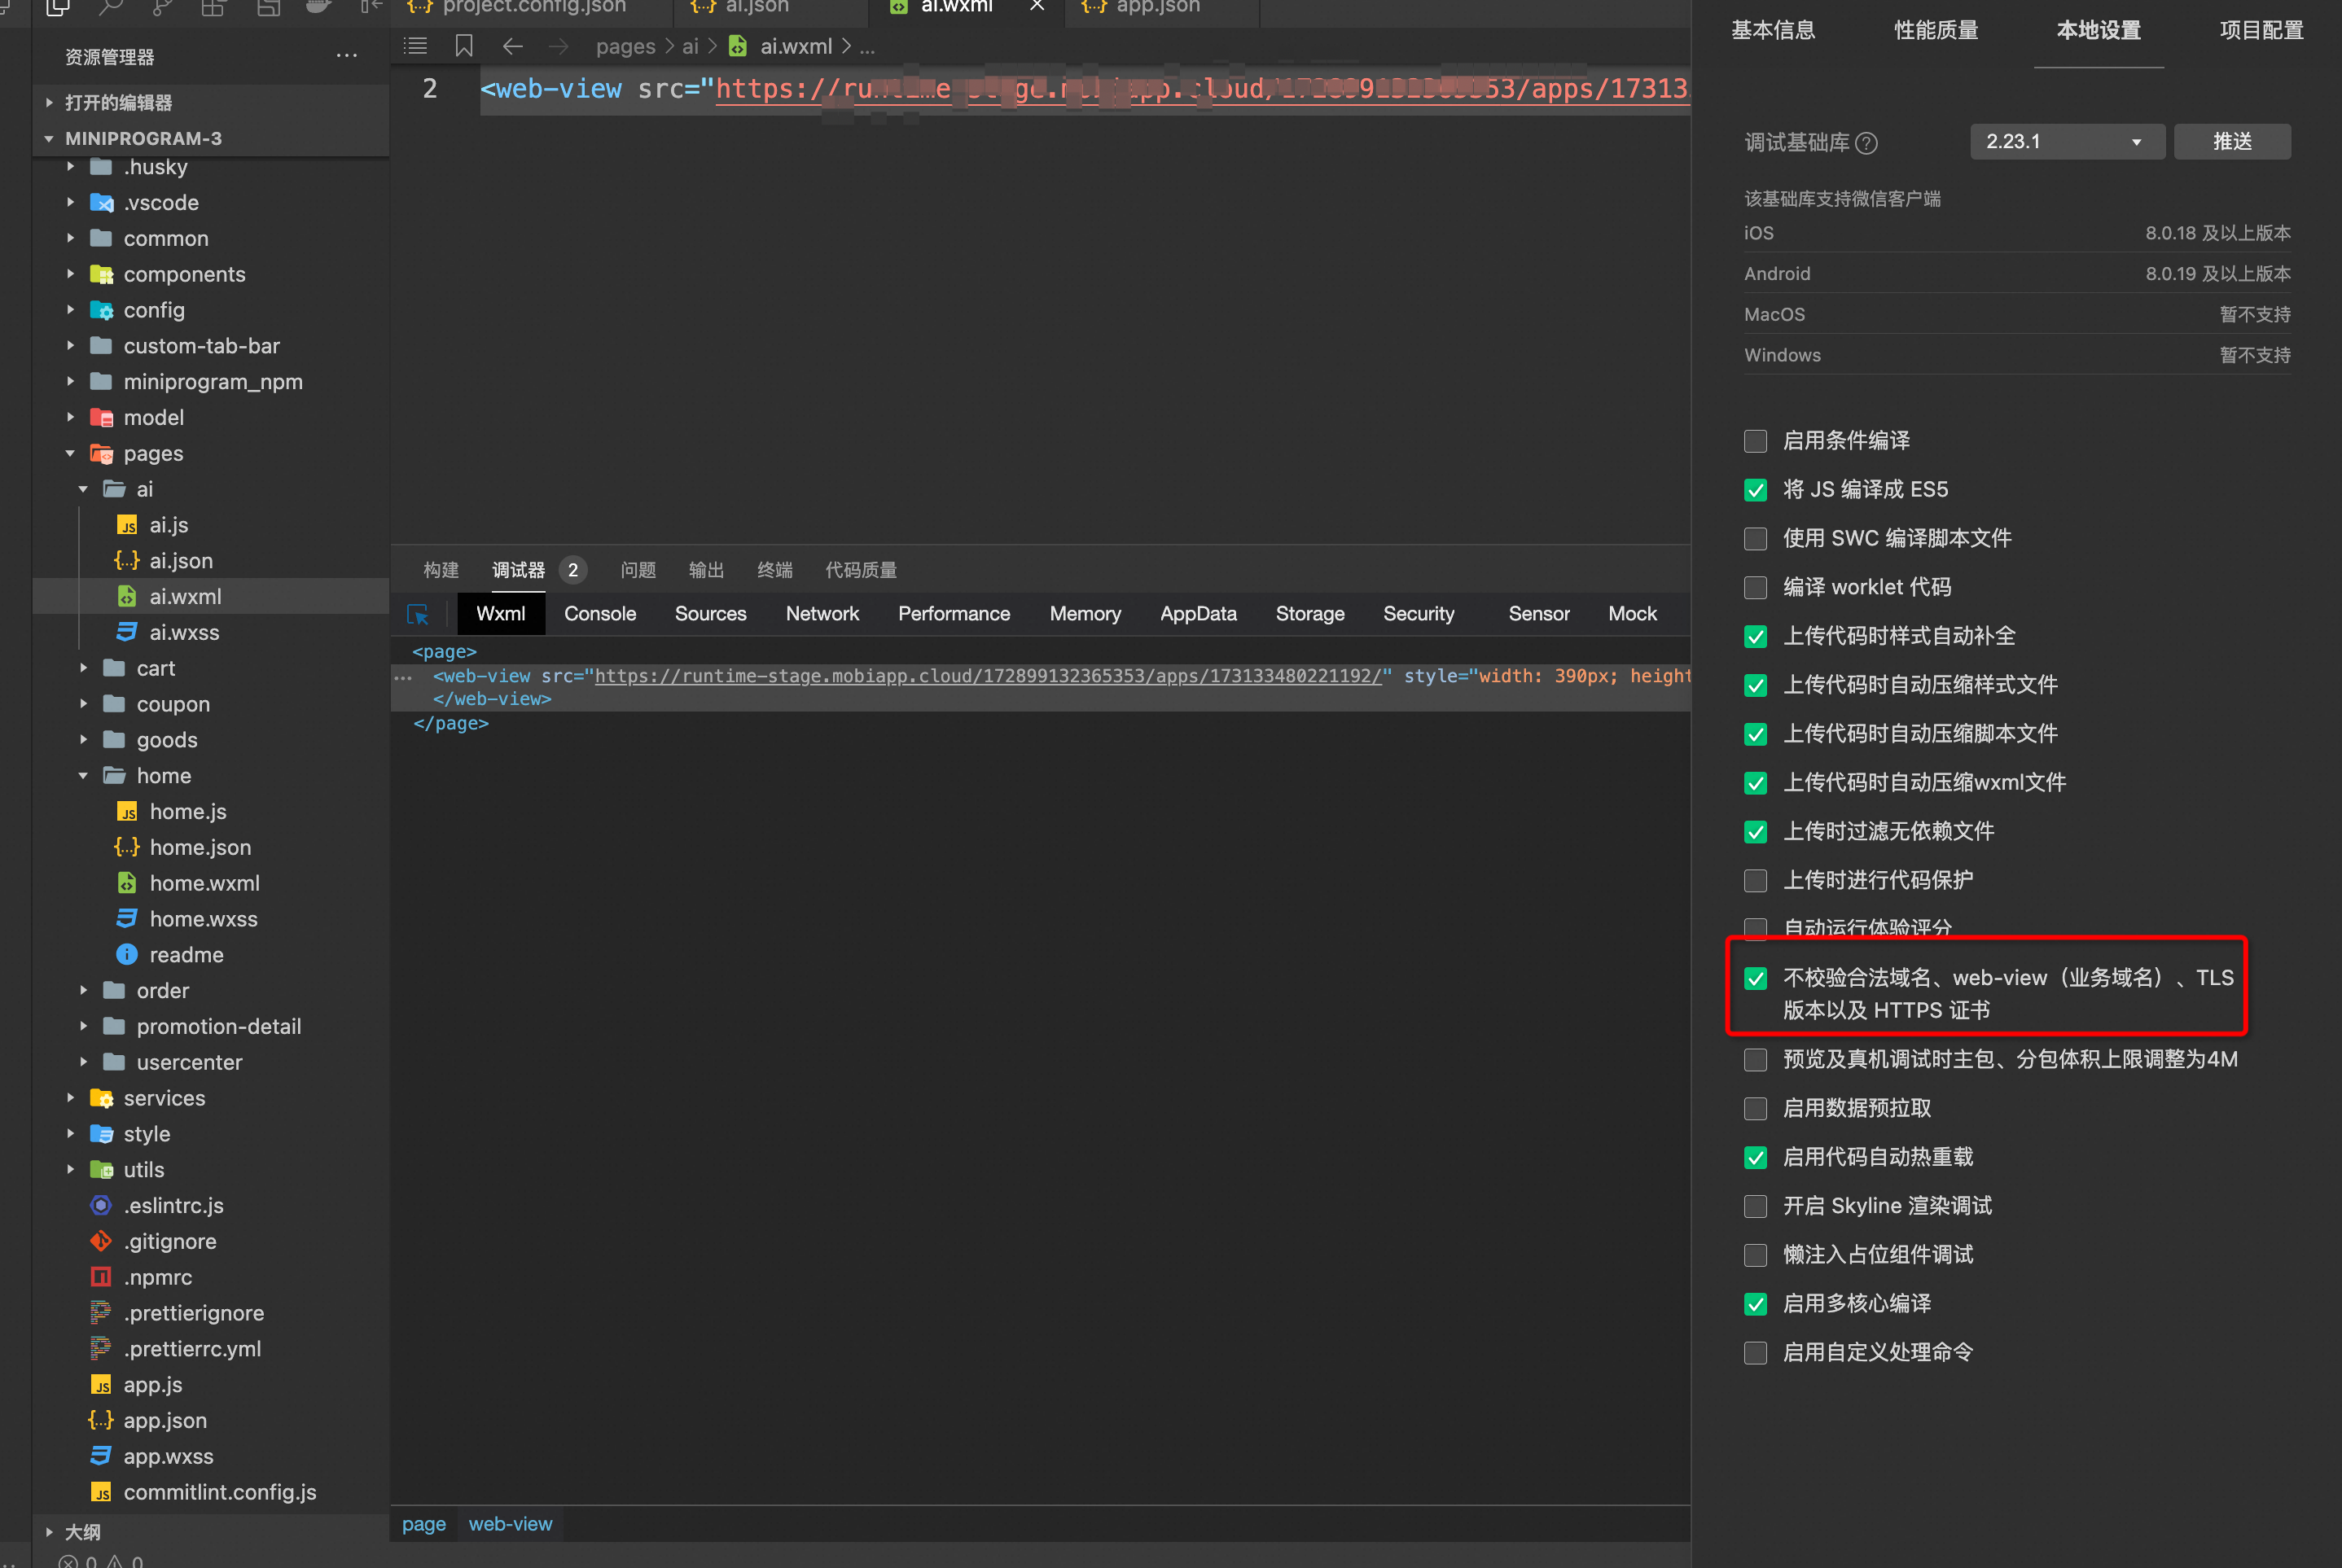
Task: Click line 2 of the ai.wxml editor
Action: [x=1085, y=89]
